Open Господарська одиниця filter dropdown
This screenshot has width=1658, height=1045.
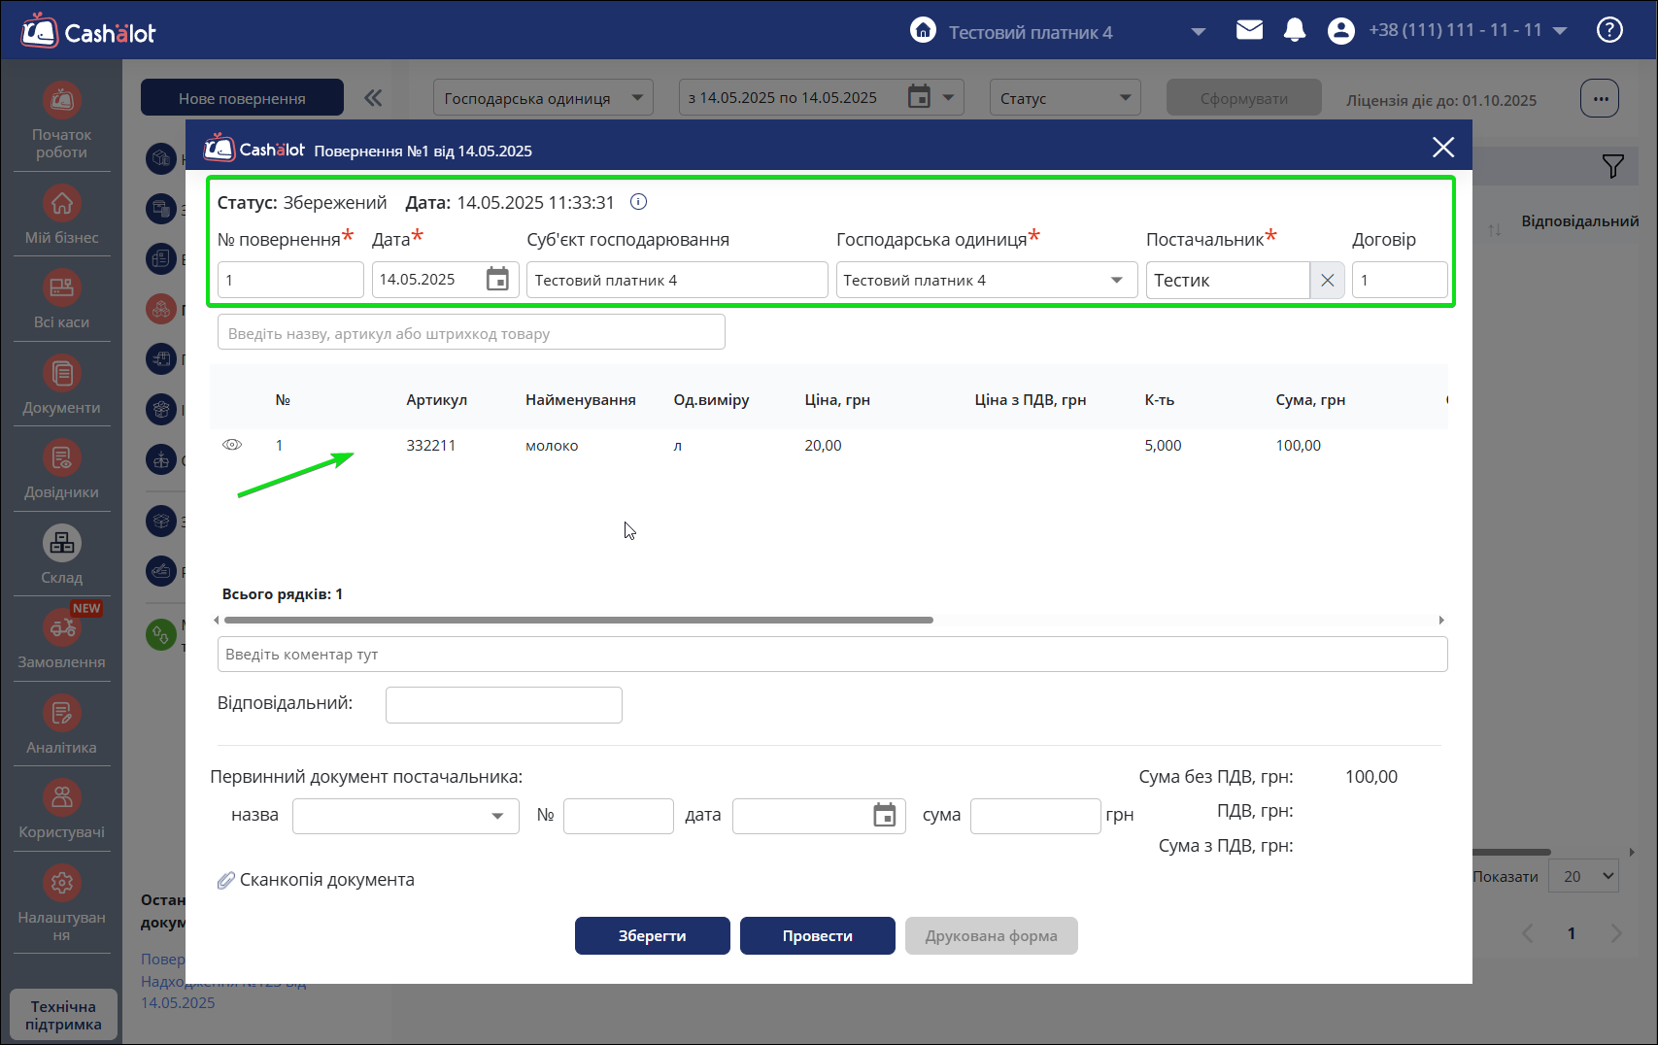(543, 97)
